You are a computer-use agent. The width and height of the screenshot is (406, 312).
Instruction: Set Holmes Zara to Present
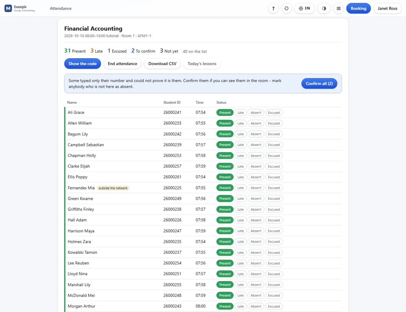225,242
